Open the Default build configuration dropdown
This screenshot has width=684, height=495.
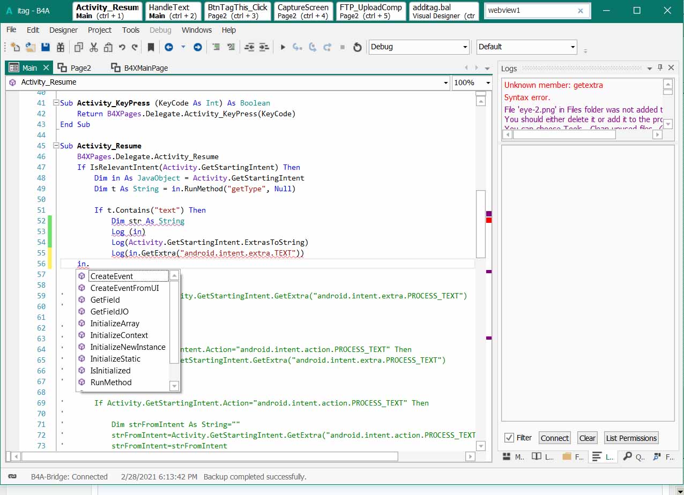[573, 47]
